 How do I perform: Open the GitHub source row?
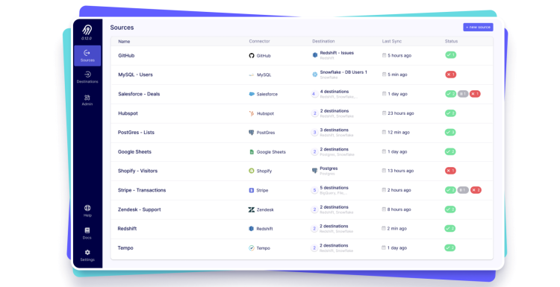(x=302, y=56)
